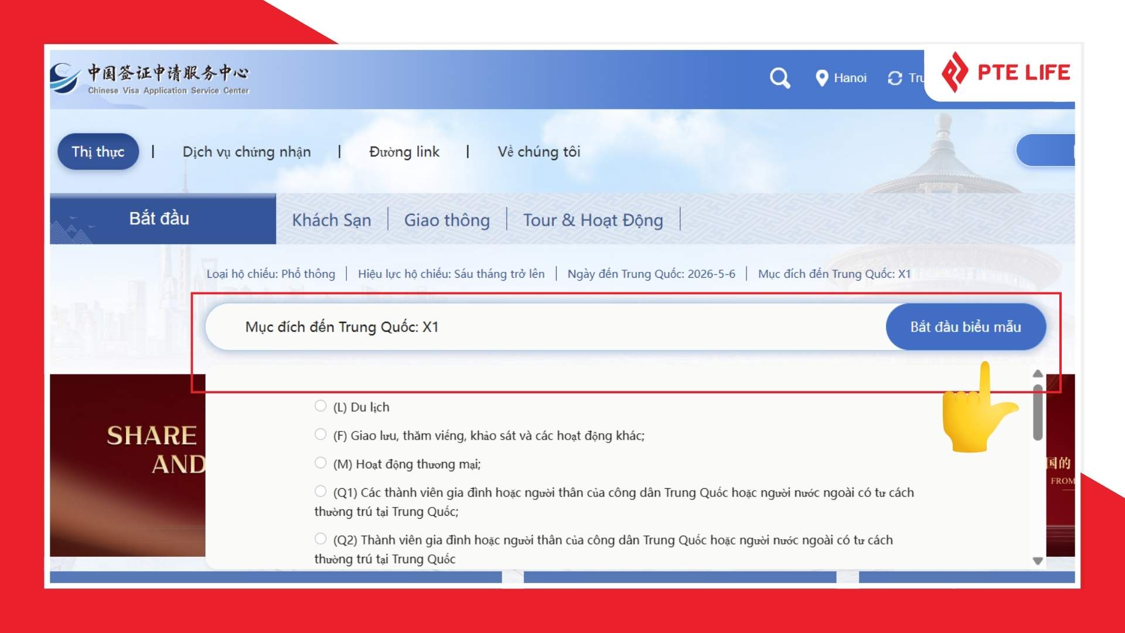
Task: Click the search magnifier icon
Action: (x=780, y=78)
